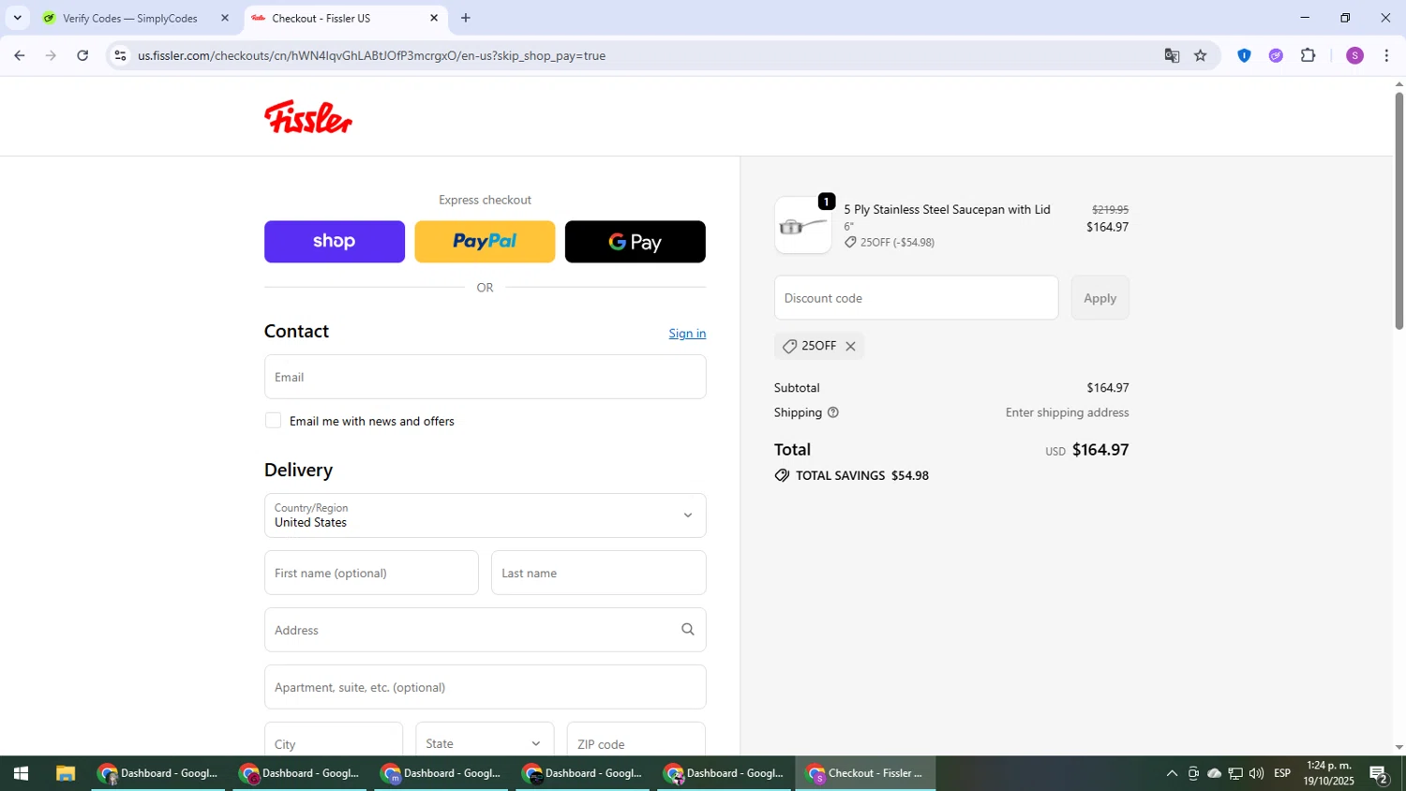Image resolution: width=1406 pixels, height=791 pixels.
Task: Click the Apply discount button
Action: pyautogui.click(x=1099, y=298)
